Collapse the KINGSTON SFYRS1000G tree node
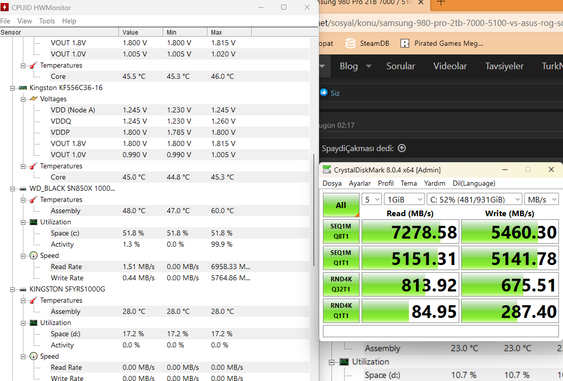This screenshot has height=381, width=563. pyautogui.click(x=12, y=289)
